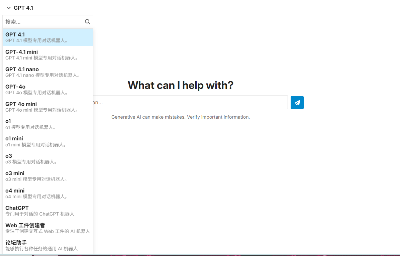
Task: Select the ChatGPT bot entry
Action: pyautogui.click(x=48, y=211)
